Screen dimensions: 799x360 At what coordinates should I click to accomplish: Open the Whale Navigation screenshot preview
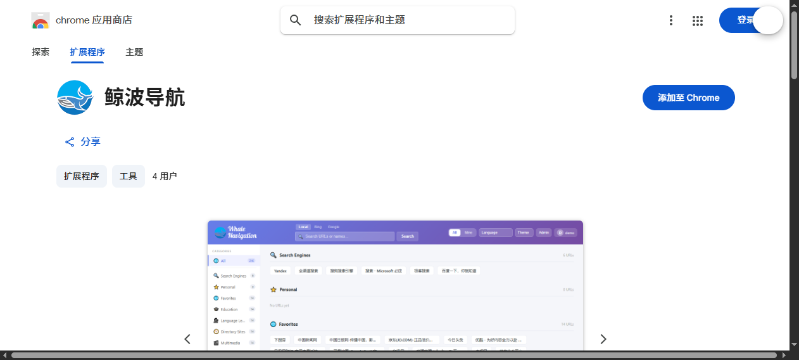tap(395, 285)
